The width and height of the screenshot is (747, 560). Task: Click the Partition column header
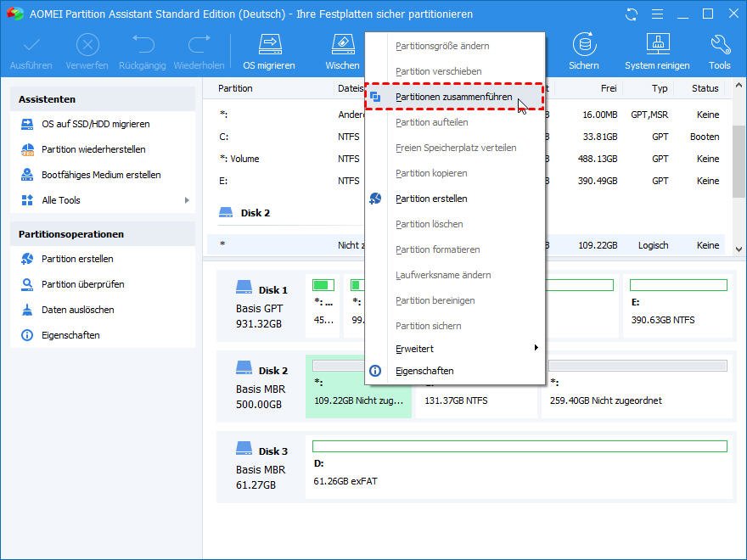pyautogui.click(x=235, y=88)
